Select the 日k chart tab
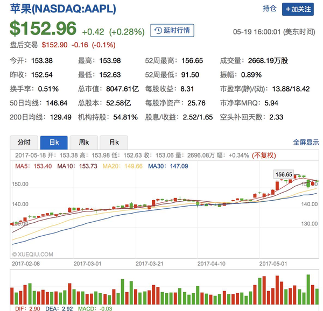 click(54, 142)
